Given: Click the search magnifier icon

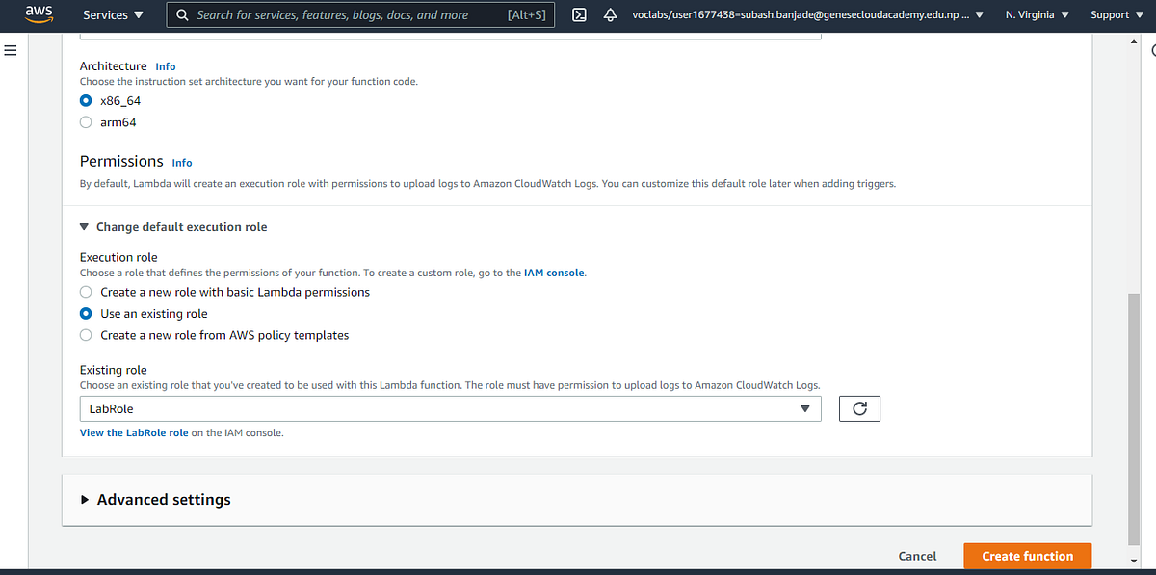Looking at the screenshot, I should pos(182,14).
